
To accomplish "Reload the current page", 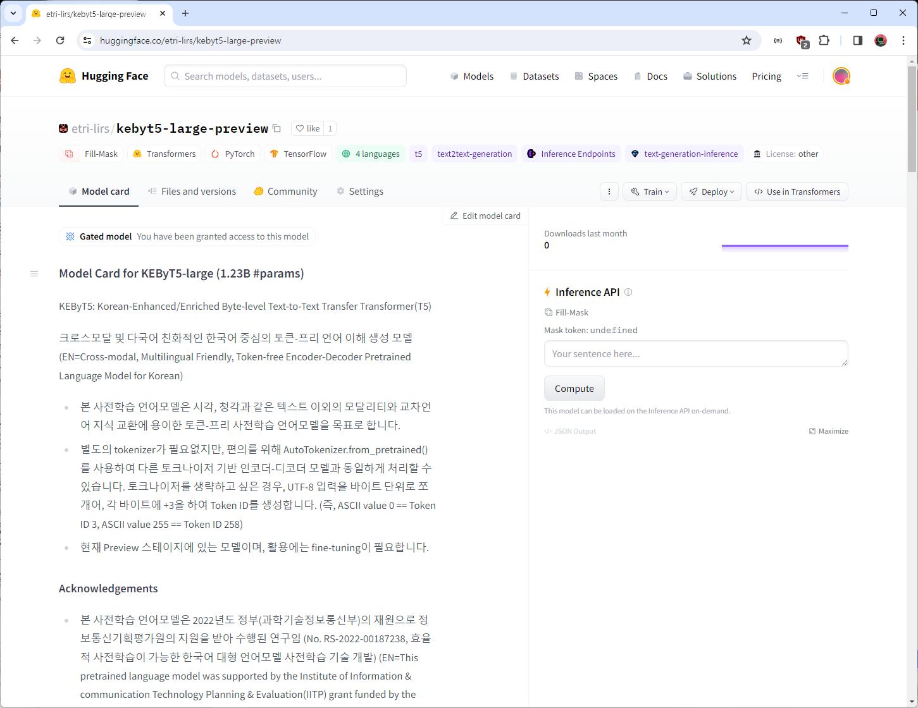I will (60, 40).
